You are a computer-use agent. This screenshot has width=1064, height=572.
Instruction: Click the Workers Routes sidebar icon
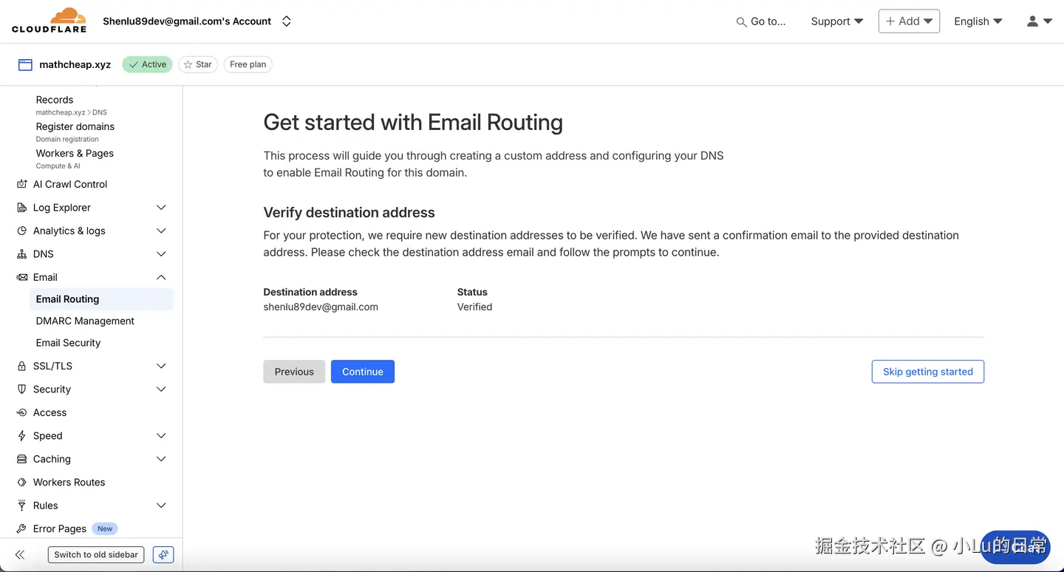[21, 482]
